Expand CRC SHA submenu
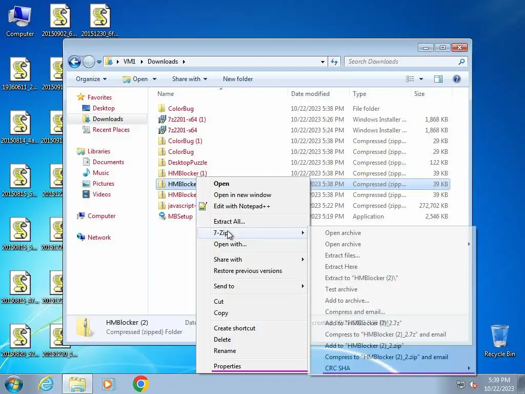This screenshot has width=525, height=394. [x=392, y=368]
